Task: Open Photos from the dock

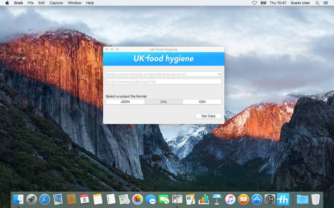Action: (x=137, y=199)
